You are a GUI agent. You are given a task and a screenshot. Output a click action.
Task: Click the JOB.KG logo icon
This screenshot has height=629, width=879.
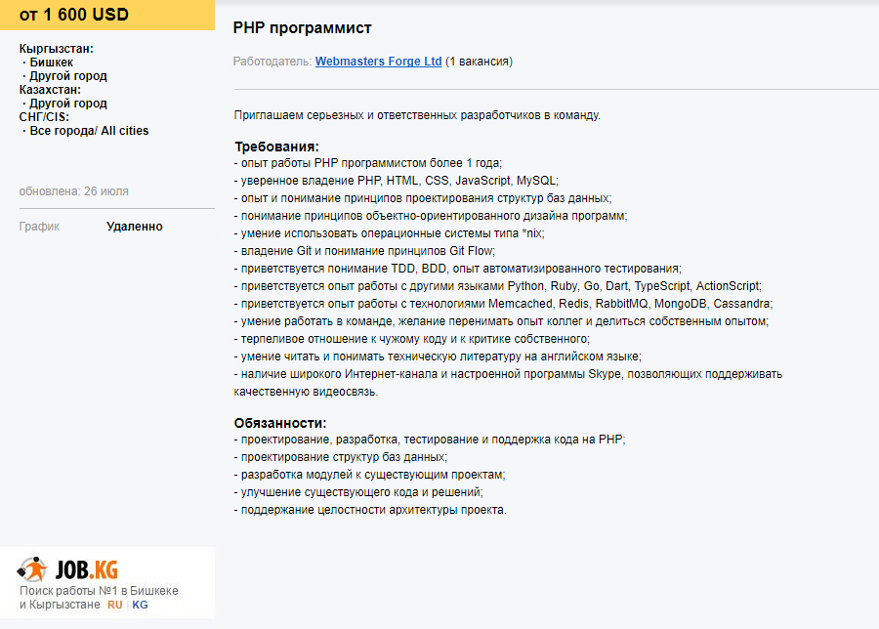pos(67,569)
